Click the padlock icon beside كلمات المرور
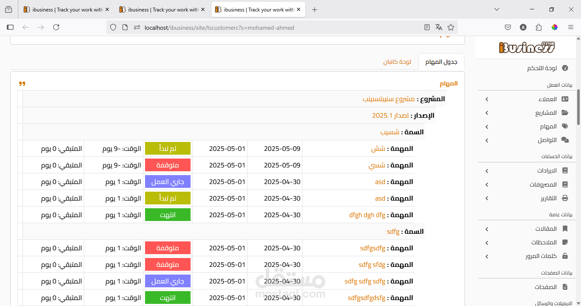Image resolution: width=581 pixels, height=306 pixels. [565, 256]
